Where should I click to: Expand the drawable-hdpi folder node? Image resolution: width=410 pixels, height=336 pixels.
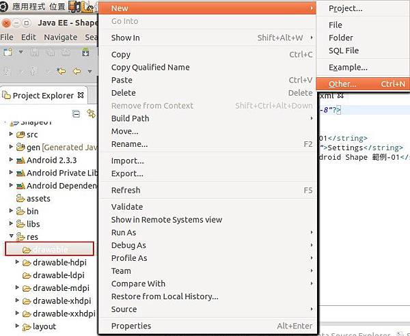(17, 262)
